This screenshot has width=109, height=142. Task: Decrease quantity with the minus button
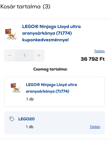click(x=10, y=55)
